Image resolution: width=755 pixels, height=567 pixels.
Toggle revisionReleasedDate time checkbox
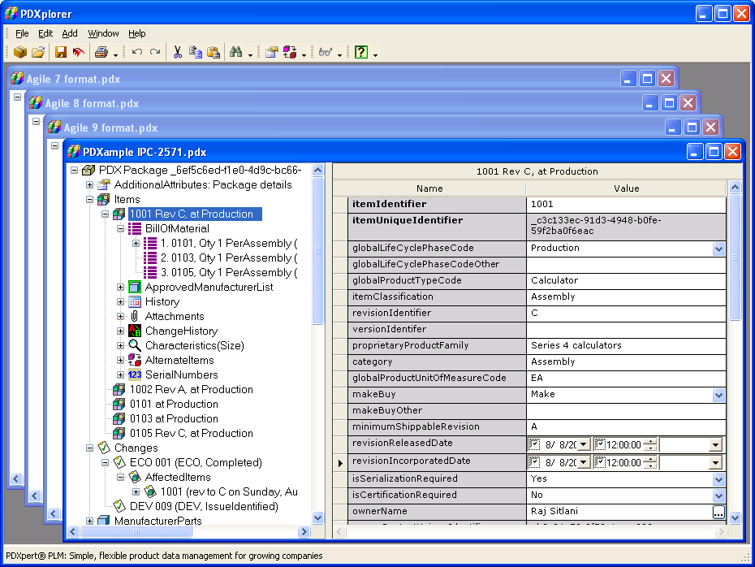pos(600,444)
